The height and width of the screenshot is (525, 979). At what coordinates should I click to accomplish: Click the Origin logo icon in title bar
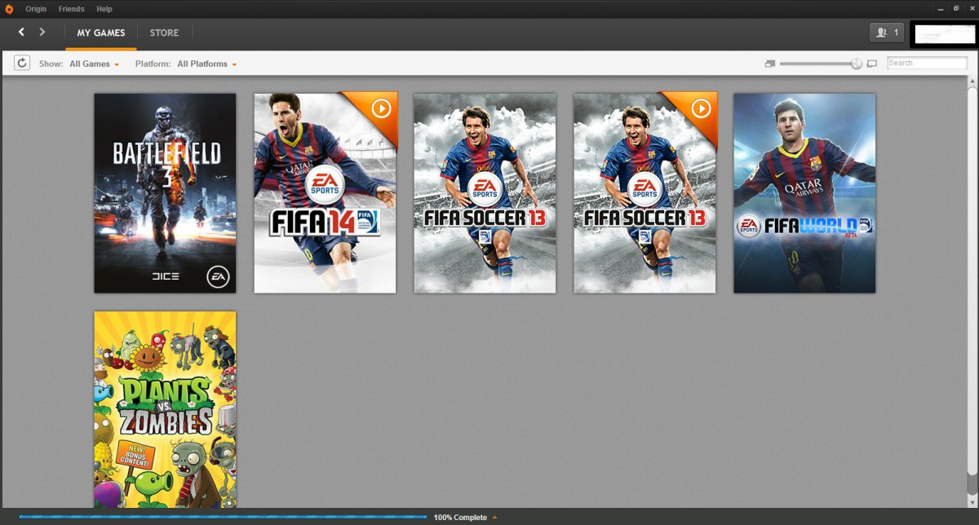9,9
